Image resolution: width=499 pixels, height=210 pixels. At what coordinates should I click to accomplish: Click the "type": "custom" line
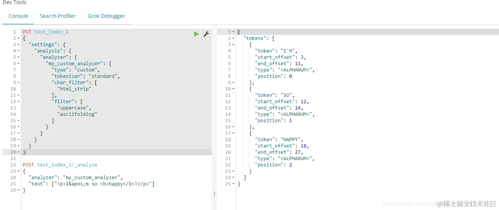point(76,70)
